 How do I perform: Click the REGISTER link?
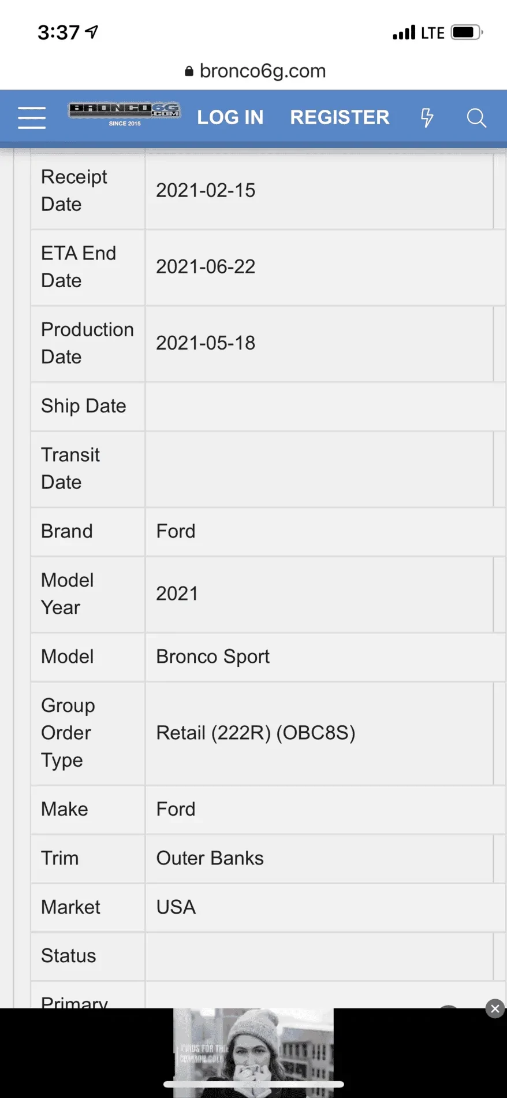click(x=340, y=117)
